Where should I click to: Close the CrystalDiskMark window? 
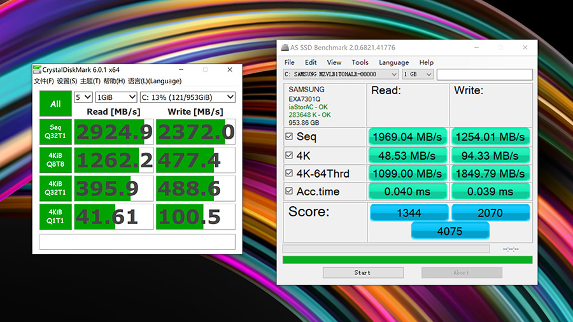[230, 69]
